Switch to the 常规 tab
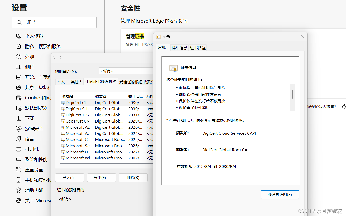Image resolution: width=346 pixels, height=216 pixels. pos(162,48)
